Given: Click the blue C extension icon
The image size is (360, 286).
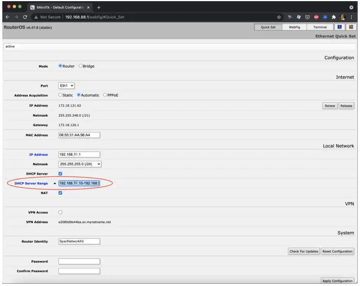Looking at the screenshot, I should tap(325, 17).
